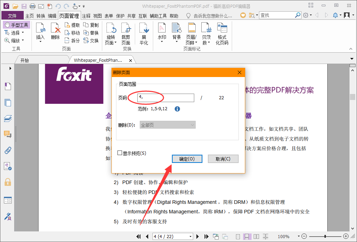Open the 视图 menu
This screenshot has width=357, height=242.
[x=97, y=16]
